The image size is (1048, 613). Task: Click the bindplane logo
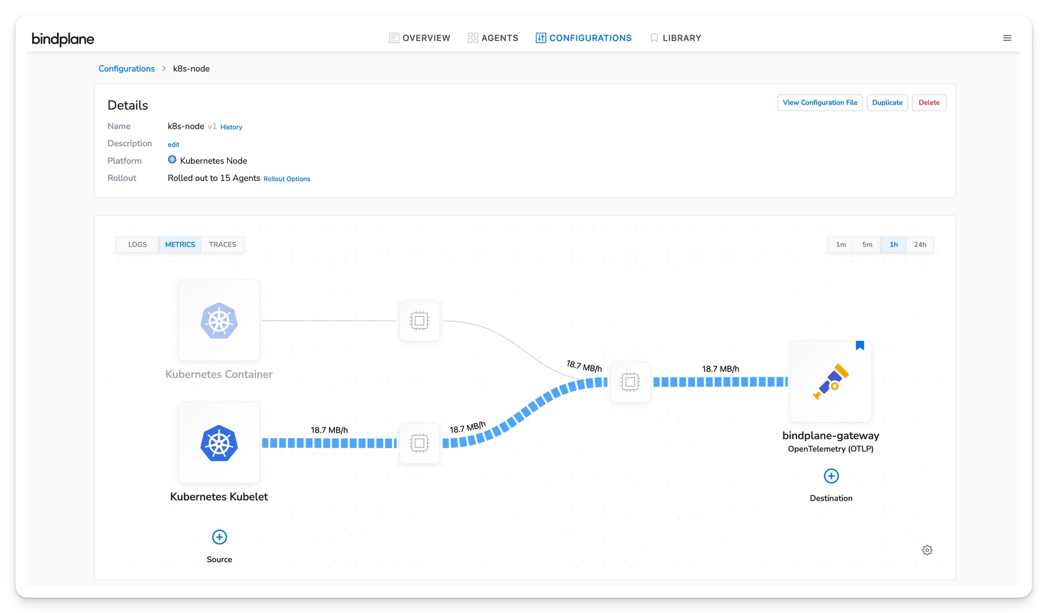pos(63,39)
